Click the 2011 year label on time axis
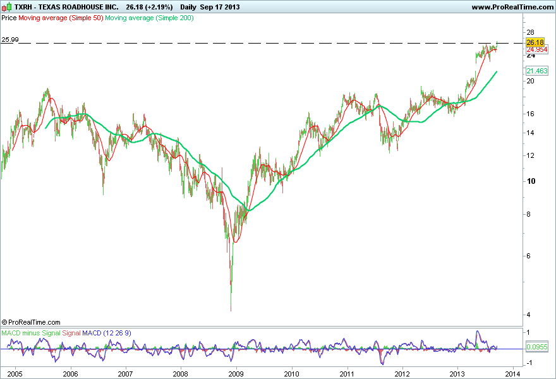 [x=347, y=374]
